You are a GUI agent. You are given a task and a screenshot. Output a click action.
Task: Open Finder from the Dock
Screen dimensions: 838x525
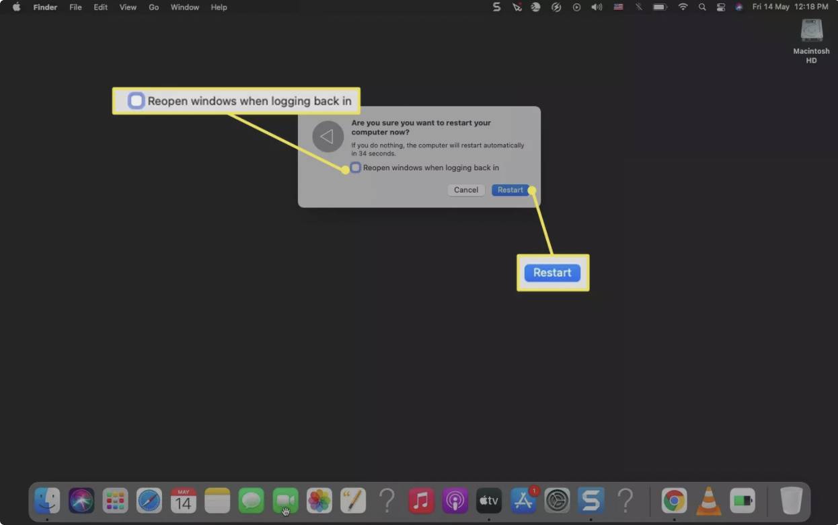click(47, 501)
